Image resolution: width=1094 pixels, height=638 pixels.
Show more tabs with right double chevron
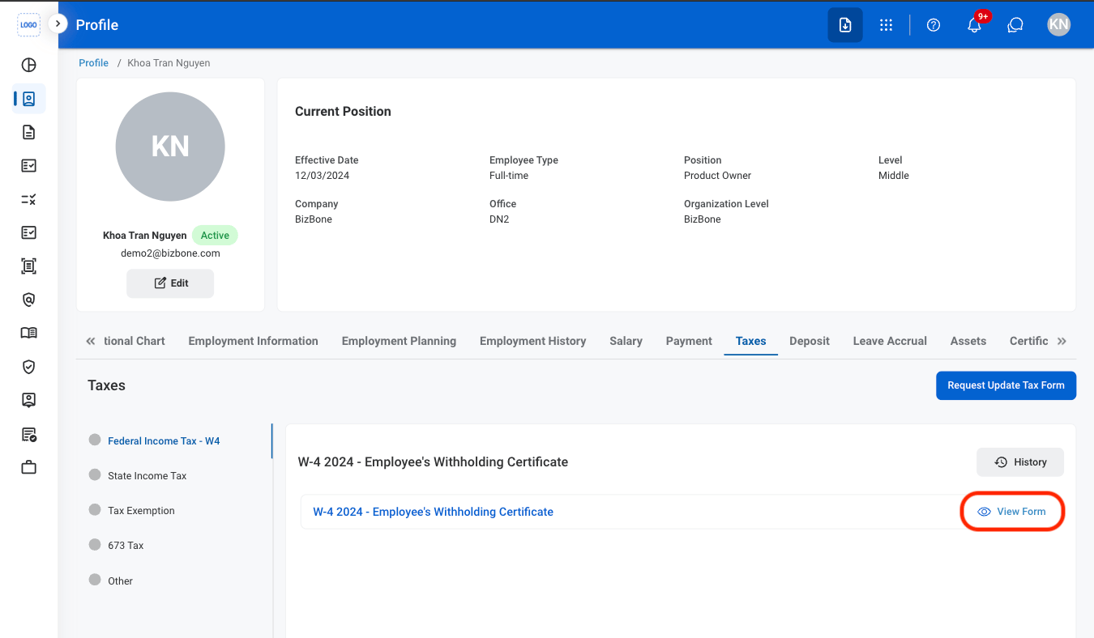tap(1062, 341)
